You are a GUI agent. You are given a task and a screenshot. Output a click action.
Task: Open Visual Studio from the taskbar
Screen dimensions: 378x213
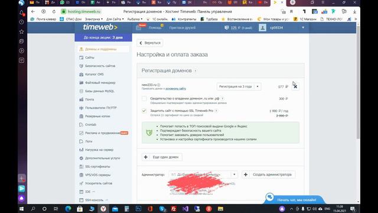185,209
